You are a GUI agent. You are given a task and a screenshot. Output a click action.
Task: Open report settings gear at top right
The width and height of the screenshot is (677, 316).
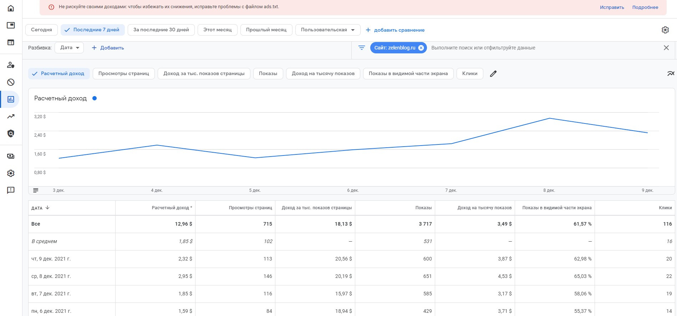click(665, 30)
